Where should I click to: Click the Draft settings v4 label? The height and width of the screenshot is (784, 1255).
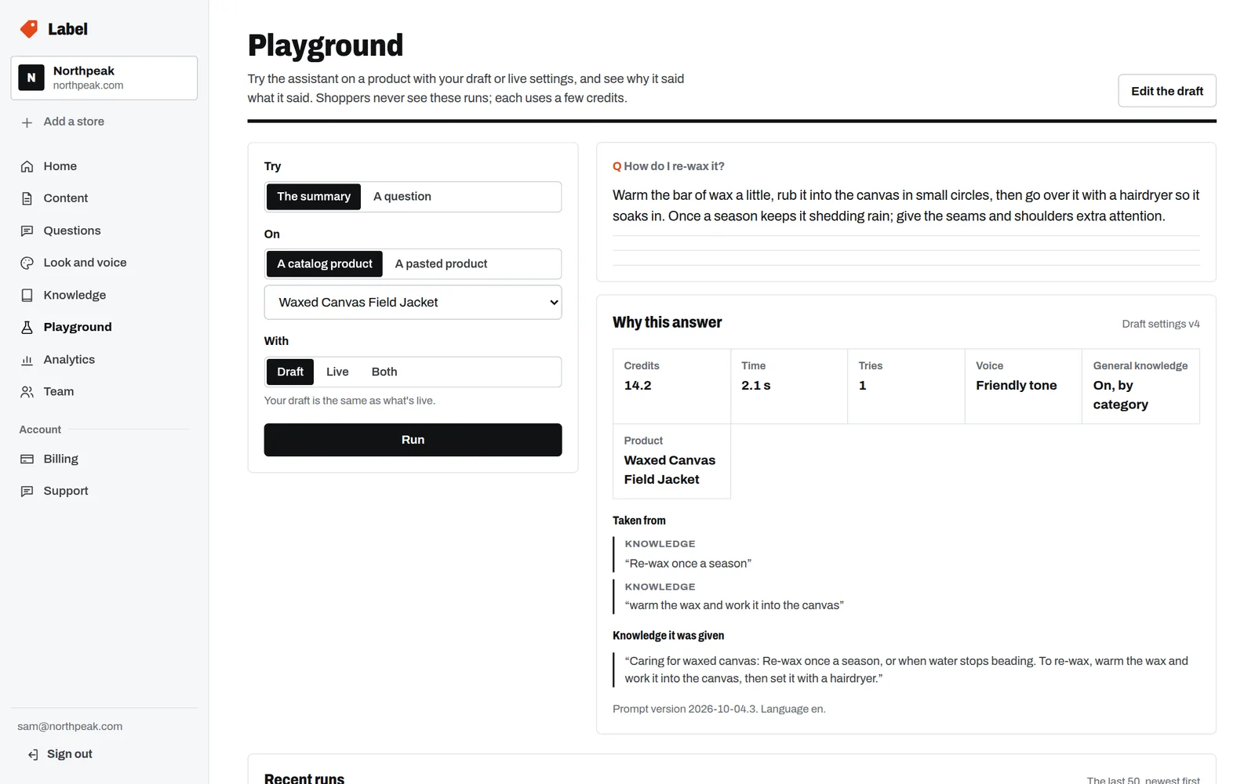pos(1161,324)
